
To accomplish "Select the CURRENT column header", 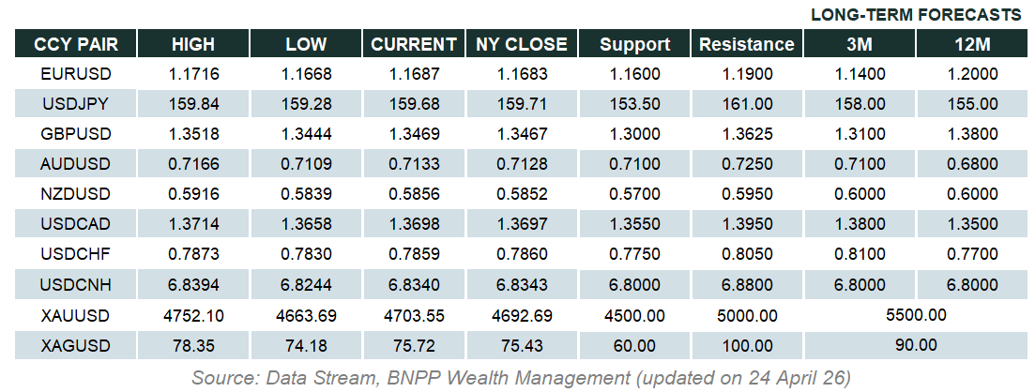I will click(x=414, y=44).
